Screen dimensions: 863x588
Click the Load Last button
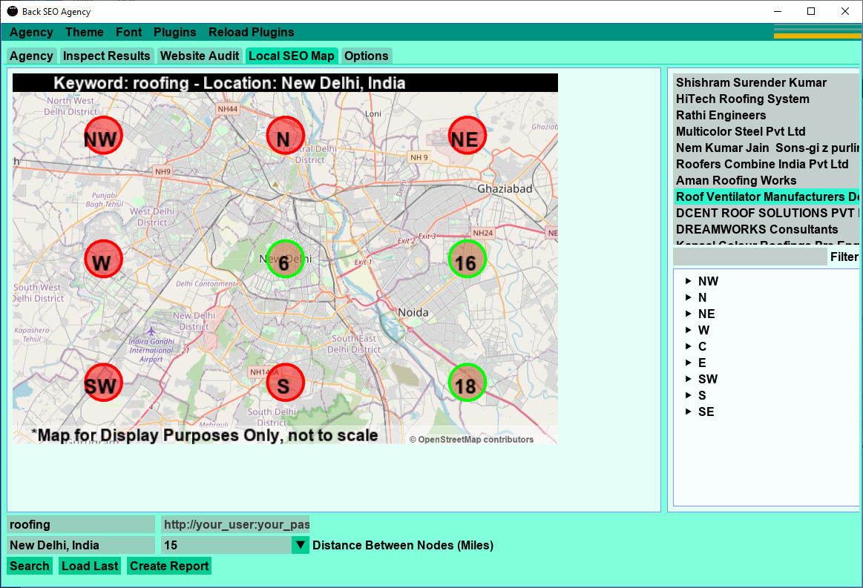(90, 566)
